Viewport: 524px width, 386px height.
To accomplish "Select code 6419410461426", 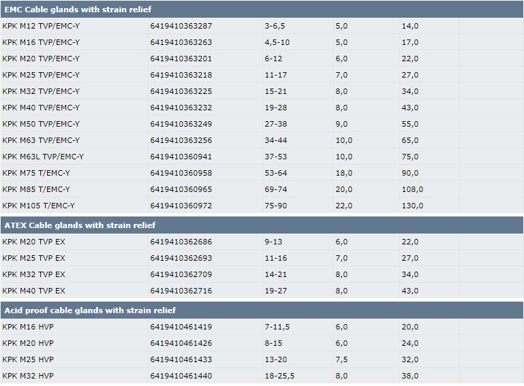I will (181, 344).
